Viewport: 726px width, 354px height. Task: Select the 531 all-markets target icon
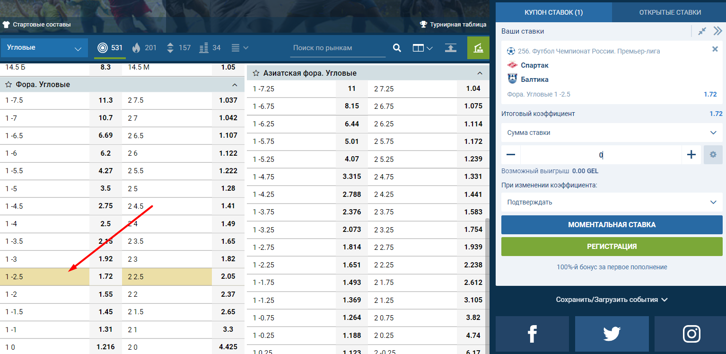(103, 48)
